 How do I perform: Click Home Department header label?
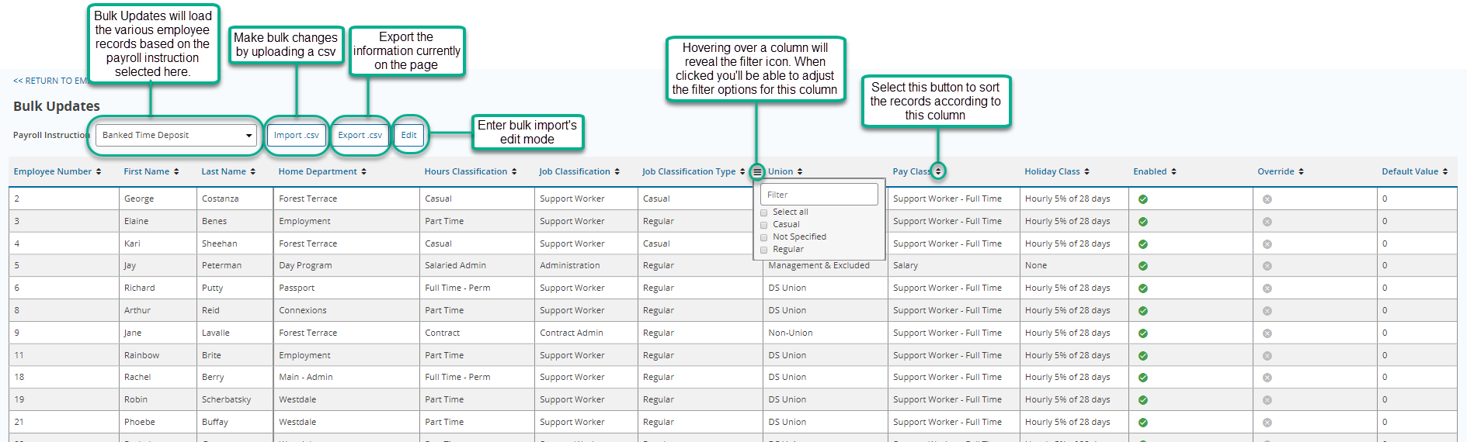point(318,172)
